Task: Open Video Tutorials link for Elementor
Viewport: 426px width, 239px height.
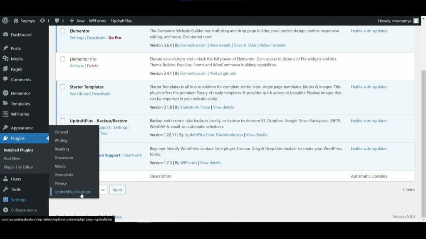Action: (x=272, y=45)
